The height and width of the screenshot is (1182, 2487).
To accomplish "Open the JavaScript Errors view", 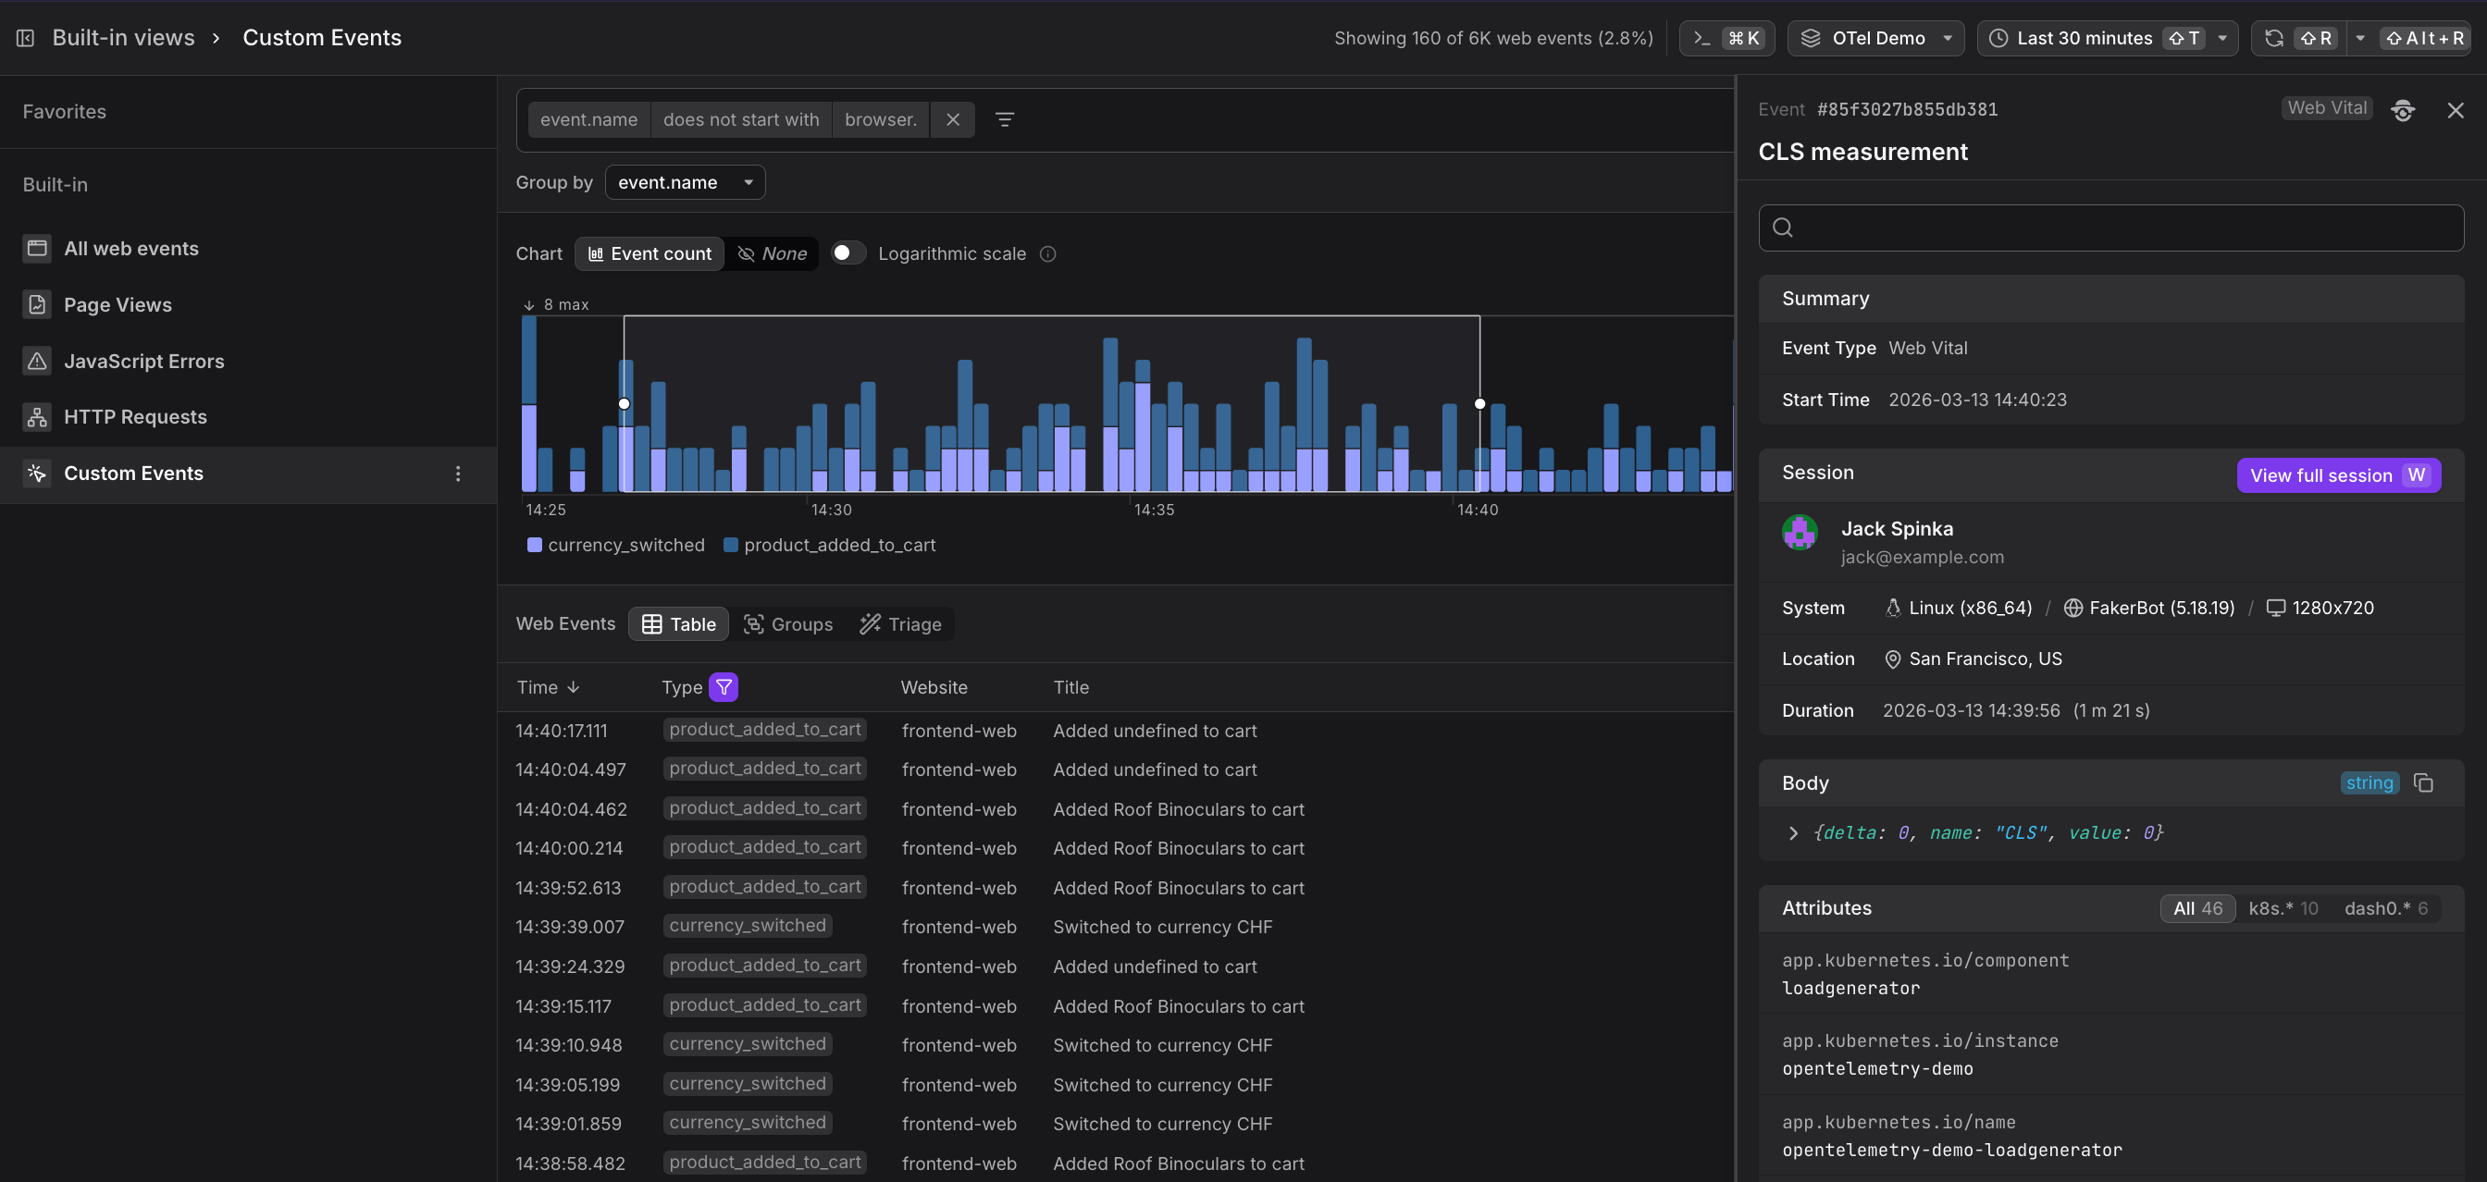I will (143, 360).
